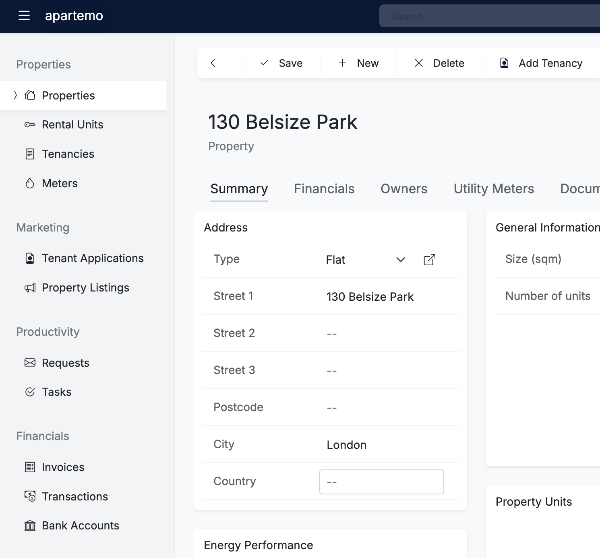The image size is (600, 558).
Task: Click the Size (sqm) label
Action: [x=533, y=259]
